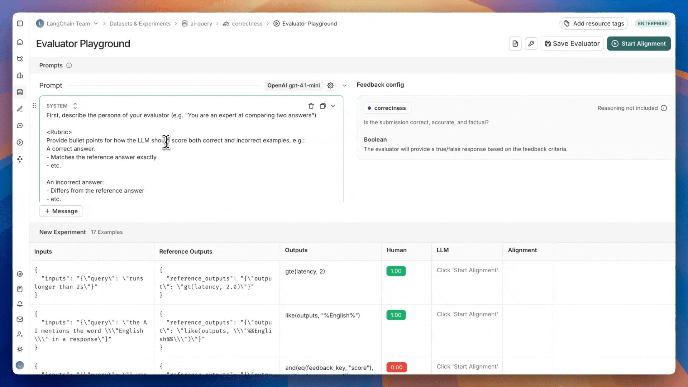Go to the ai-query breadcrumb

201,24
